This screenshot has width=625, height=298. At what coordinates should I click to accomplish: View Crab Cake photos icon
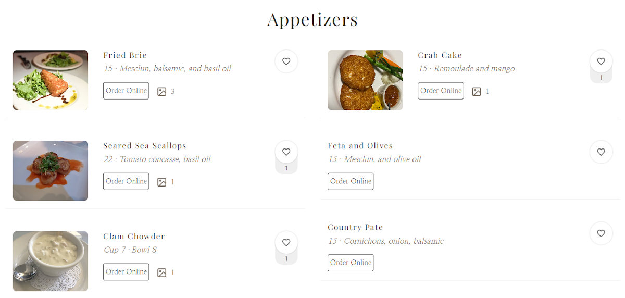[477, 92]
